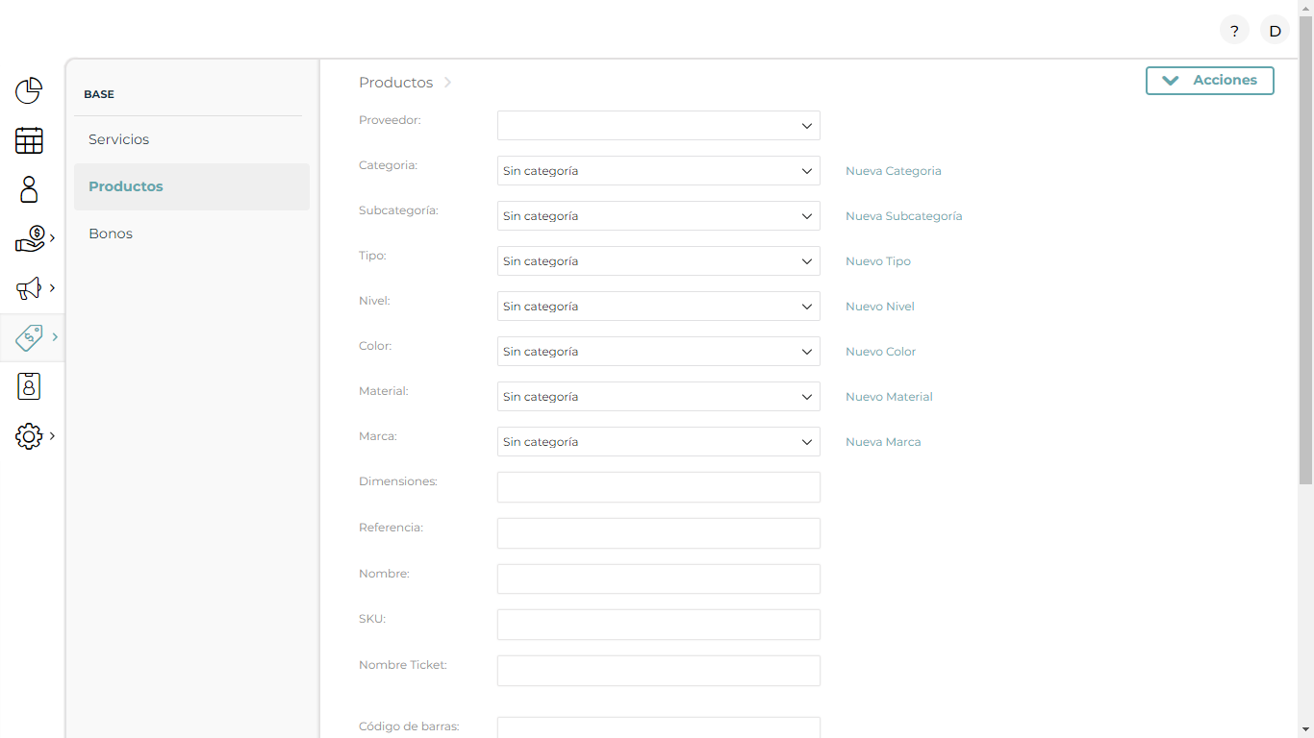Viewport: 1314px width, 738px height.
Task: Open the Color dropdown
Action: tap(658, 352)
